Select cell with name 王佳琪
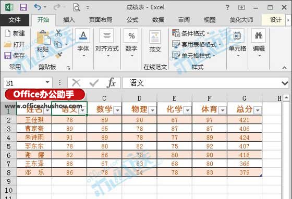 pos(34,120)
